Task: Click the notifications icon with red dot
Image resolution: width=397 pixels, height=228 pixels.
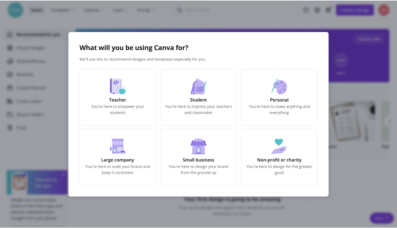Action: point(328,10)
